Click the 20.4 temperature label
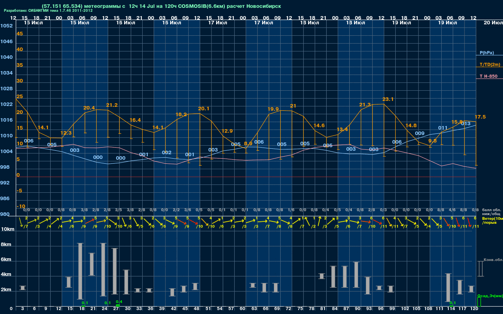This screenshot has height=314, width=503. click(x=89, y=108)
